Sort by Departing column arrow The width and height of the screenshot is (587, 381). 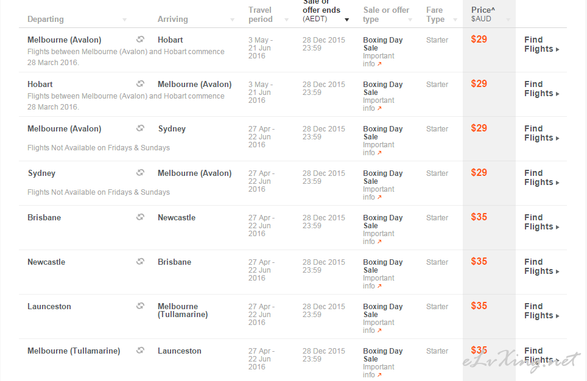125,20
